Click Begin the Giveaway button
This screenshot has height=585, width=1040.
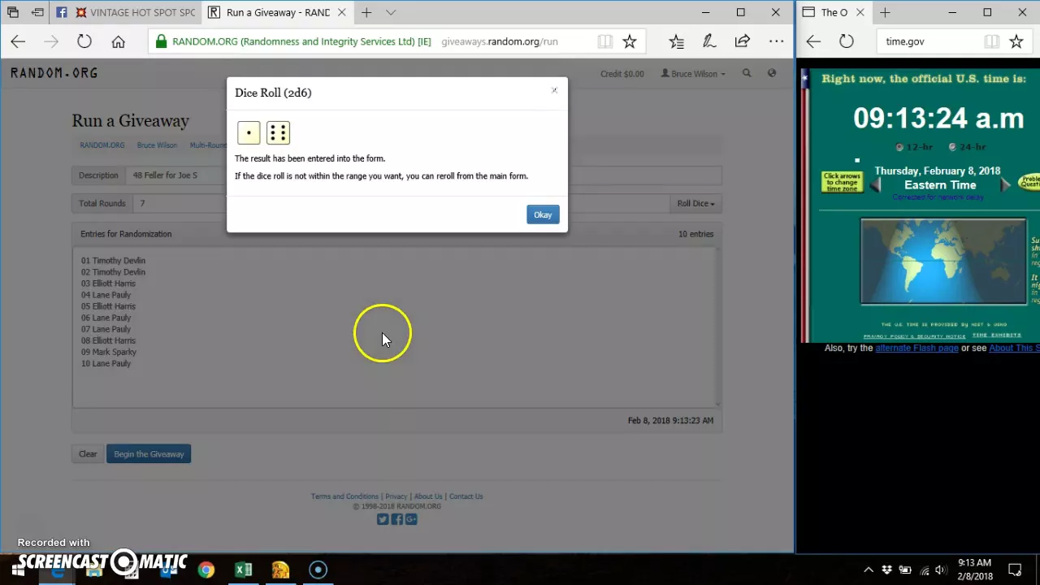[149, 454]
